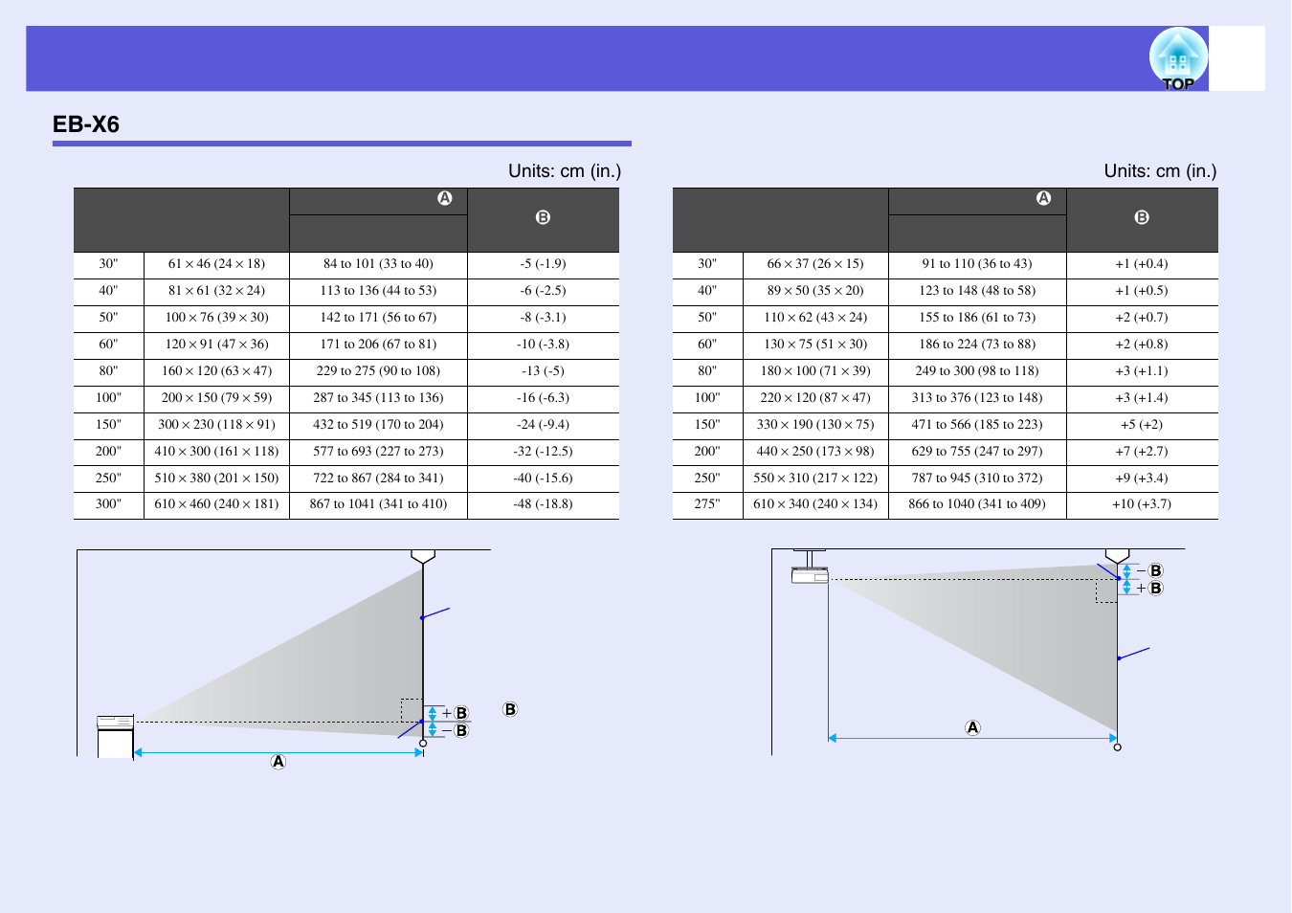Select distance 313 to 376 (123 to 148)
Screen dimensions: 1292x913
977,398
